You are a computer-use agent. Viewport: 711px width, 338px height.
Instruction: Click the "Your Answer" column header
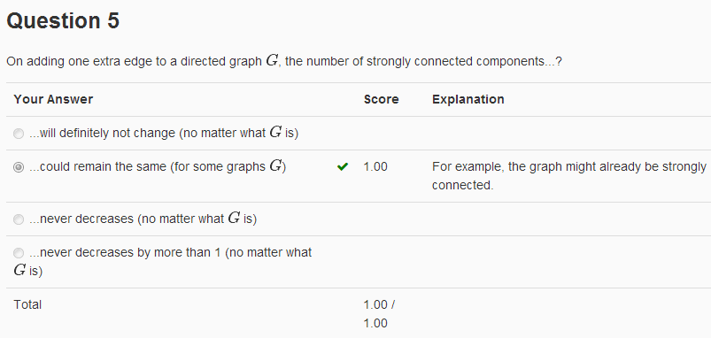(x=53, y=99)
